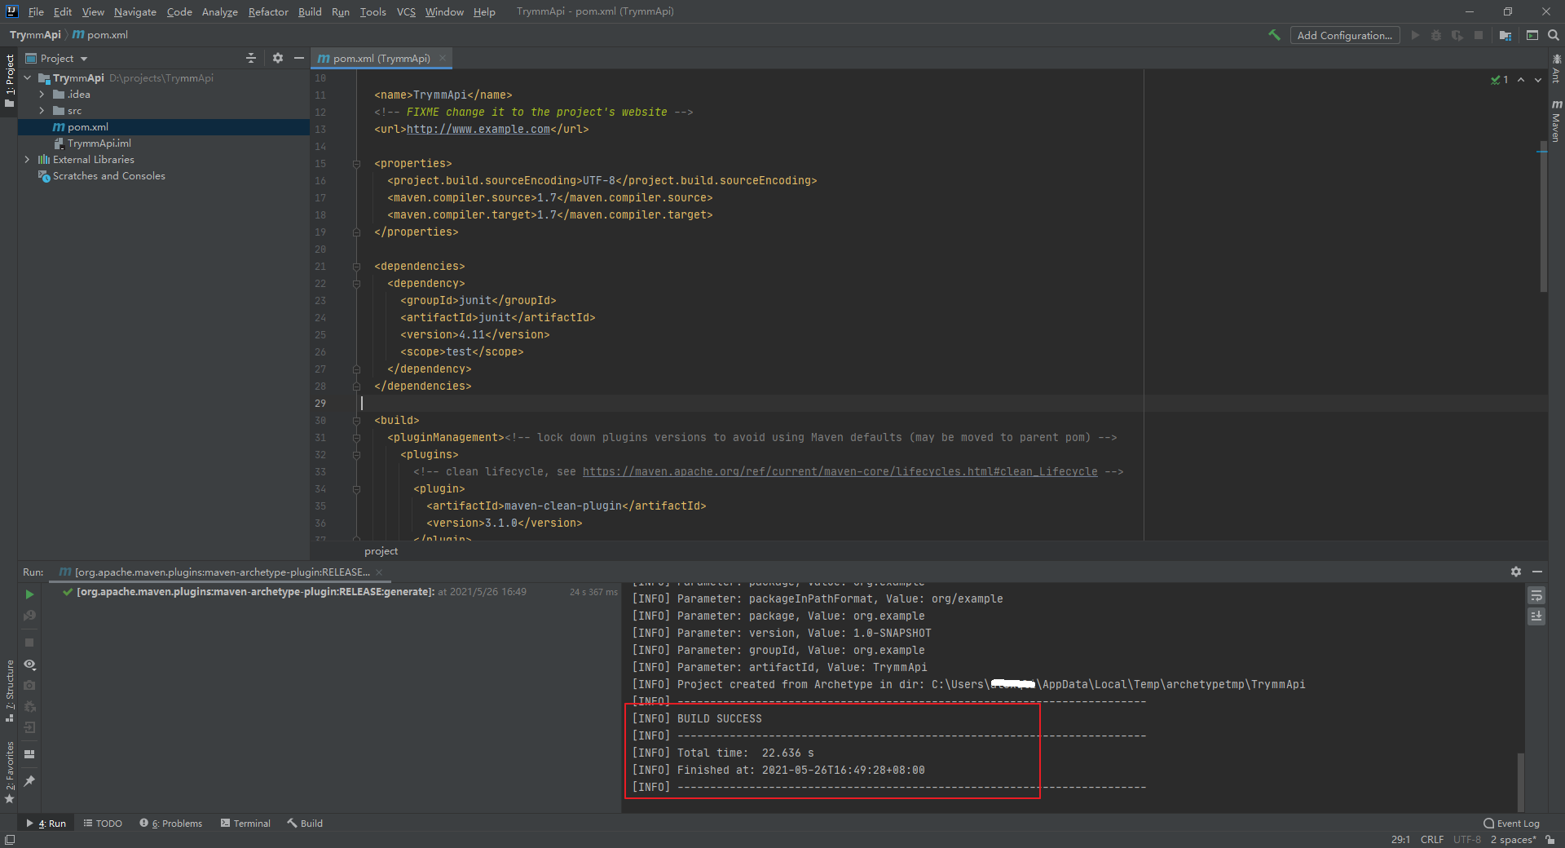
Task: Open Search Everywhere magnifier icon
Action: coord(1553,35)
